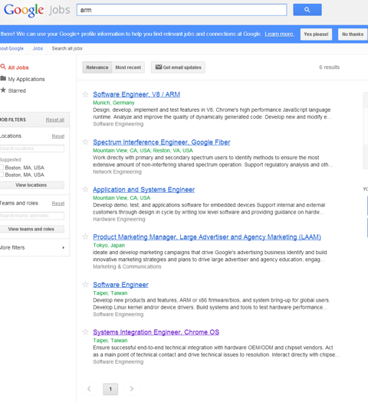Screen dimensions: 368x402
Task: Select the Most recent sort tab
Action: 128,67
